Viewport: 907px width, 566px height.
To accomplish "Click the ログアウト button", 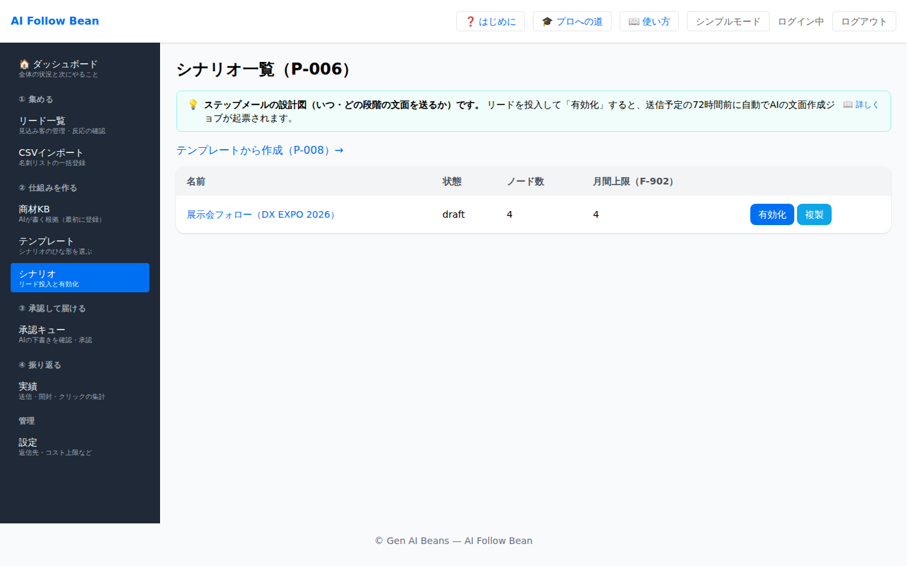I will (x=864, y=21).
